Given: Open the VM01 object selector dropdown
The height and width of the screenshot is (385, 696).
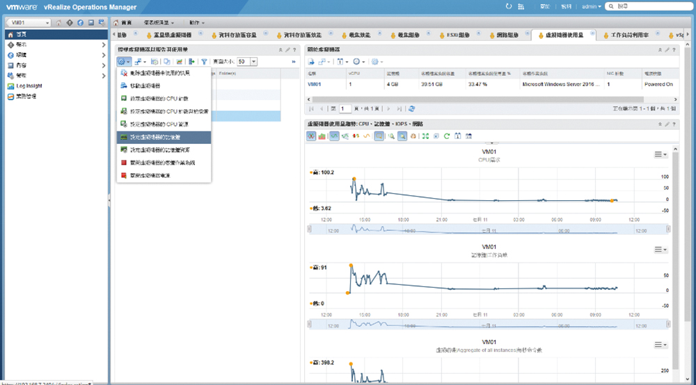Looking at the screenshot, I should coord(29,23).
